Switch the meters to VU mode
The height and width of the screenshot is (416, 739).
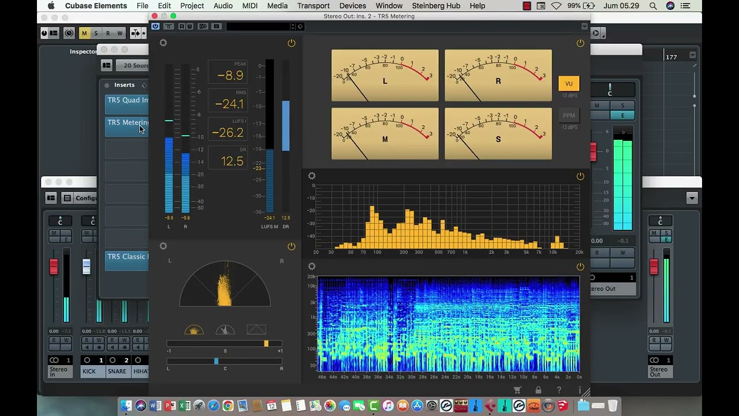tap(569, 84)
